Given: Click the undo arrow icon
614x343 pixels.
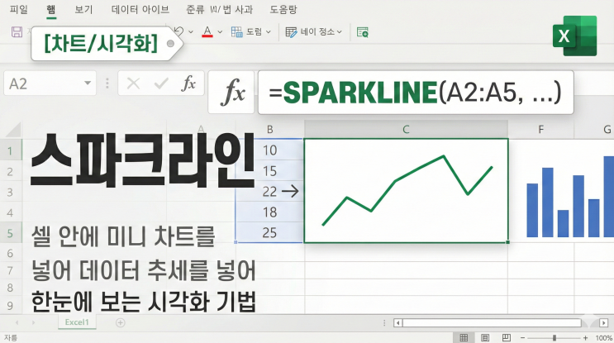Looking at the screenshot, I should coord(179,31).
